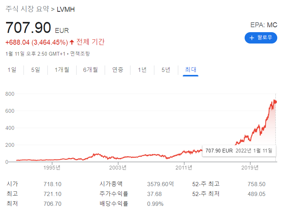Click the 2011년 axis label
The height and width of the screenshot is (213, 289).
[x=184, y=168]
